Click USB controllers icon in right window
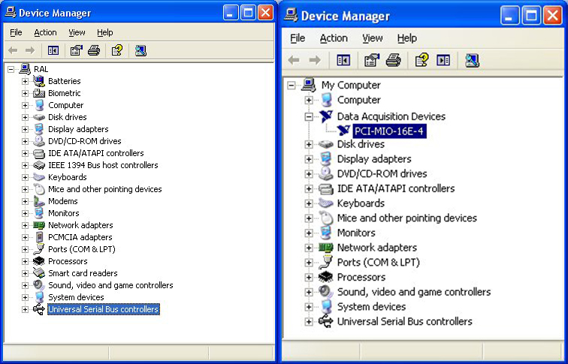The height and width of the screenshot is (364, 568). (325, 321)
